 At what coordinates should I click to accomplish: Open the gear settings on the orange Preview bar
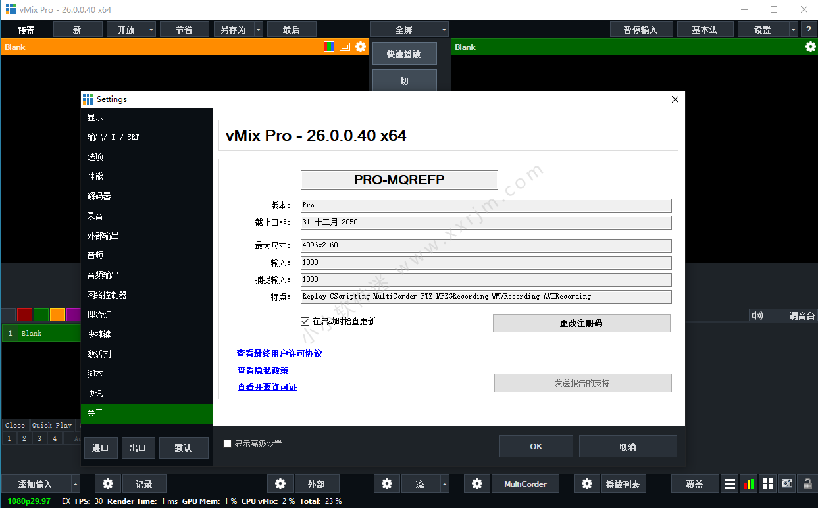coord(361,47)
